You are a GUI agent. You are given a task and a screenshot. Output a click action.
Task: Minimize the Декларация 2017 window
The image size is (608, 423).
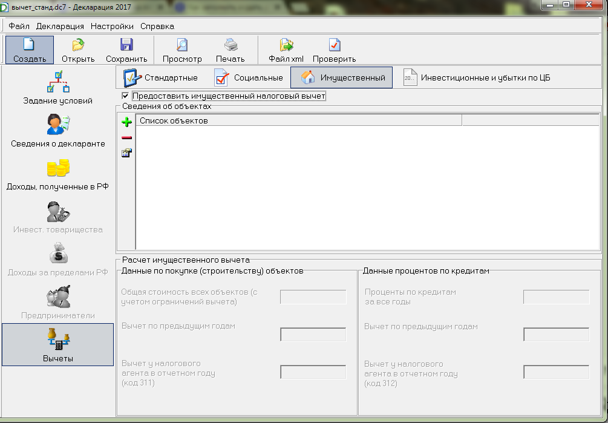tap(550, 5)
